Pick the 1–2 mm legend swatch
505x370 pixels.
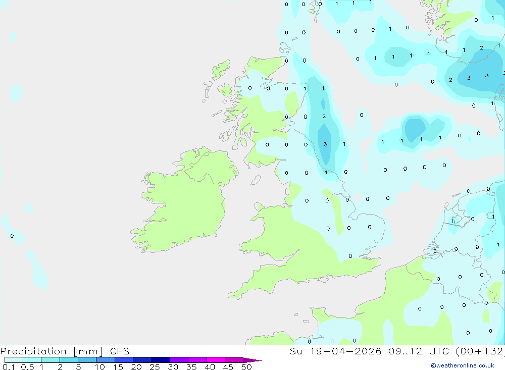coord(50,360)
